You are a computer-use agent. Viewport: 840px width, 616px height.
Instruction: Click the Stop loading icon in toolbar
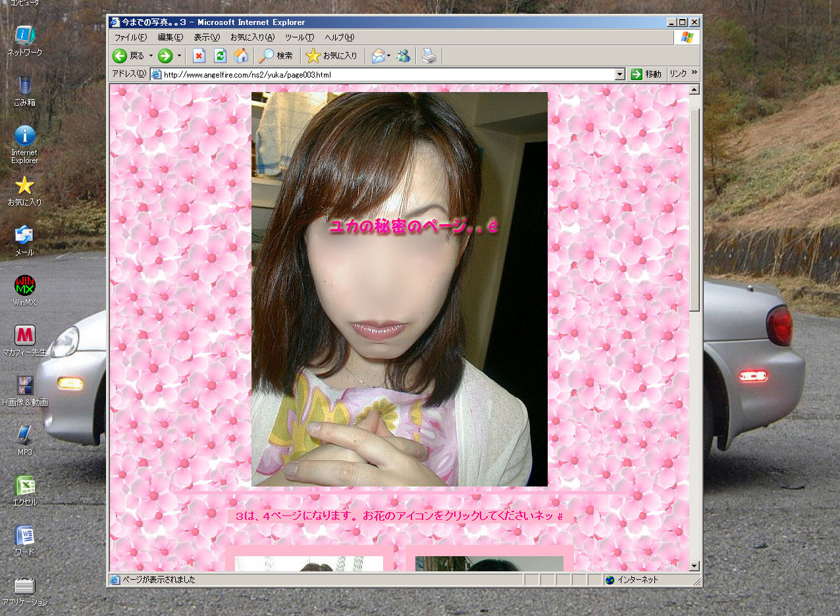(x=199, y=57)
